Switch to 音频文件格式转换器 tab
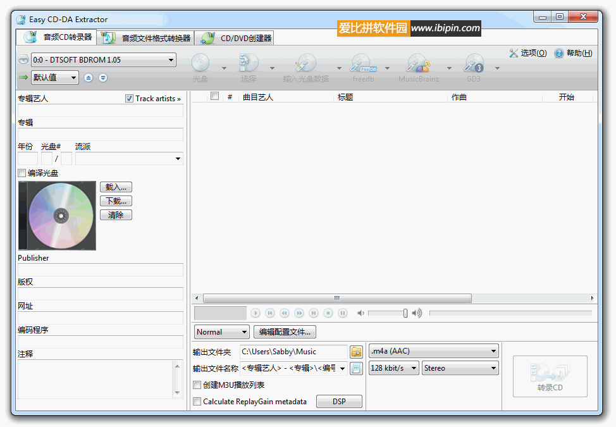This screenshot has width=616, height=427. [145, 38]
